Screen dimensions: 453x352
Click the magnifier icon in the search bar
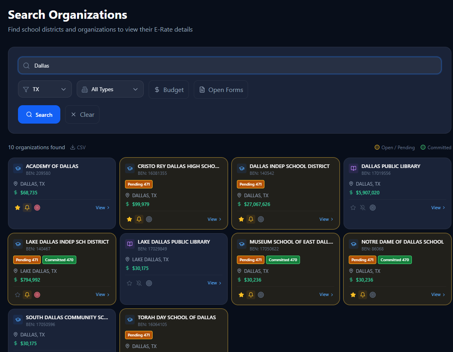(26, 65)
